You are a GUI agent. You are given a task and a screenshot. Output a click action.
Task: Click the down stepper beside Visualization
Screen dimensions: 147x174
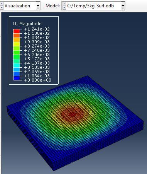click(2, 8)
